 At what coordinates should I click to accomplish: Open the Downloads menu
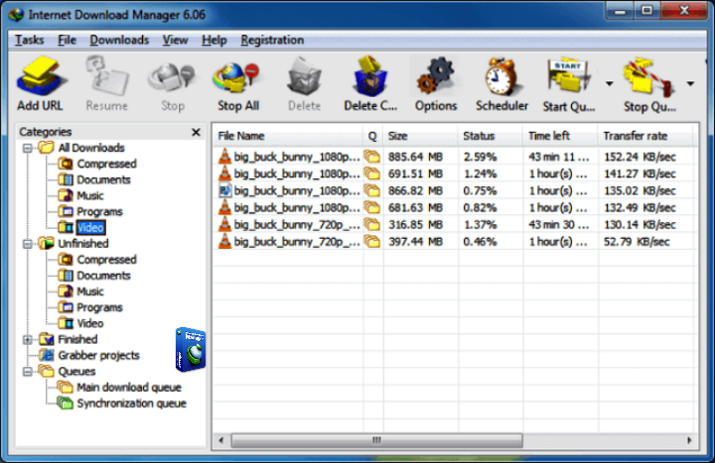click(x=119, y=40)
